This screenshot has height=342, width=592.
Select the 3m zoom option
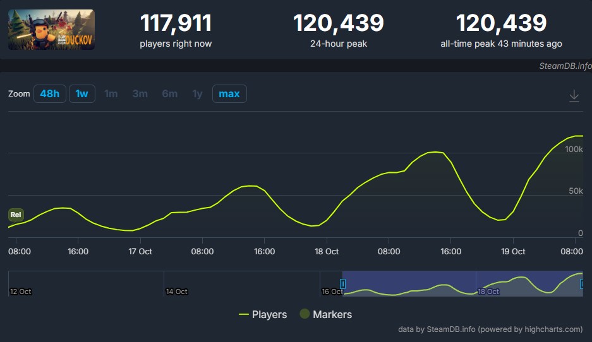[140, 94]
